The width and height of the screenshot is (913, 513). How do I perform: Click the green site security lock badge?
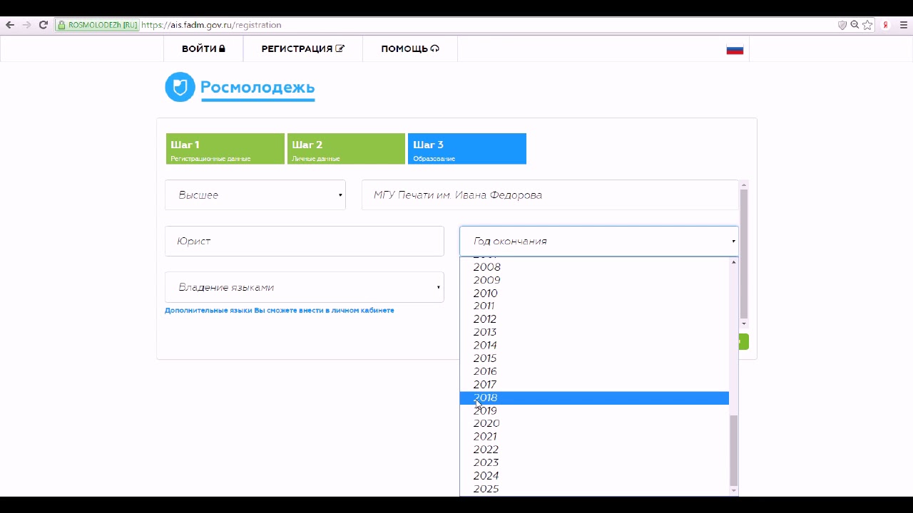[97, 25]
